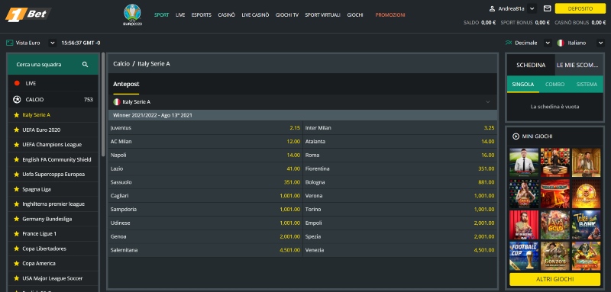
Task: Open the LIVE menu in top navigation
Action: 180,14
